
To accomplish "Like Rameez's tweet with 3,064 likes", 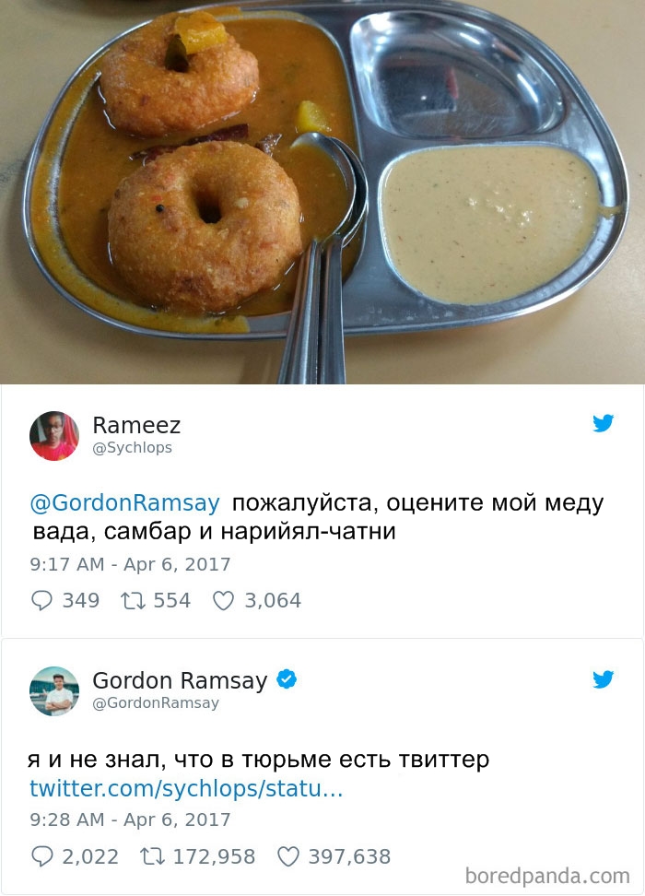I will coord(223,601).
